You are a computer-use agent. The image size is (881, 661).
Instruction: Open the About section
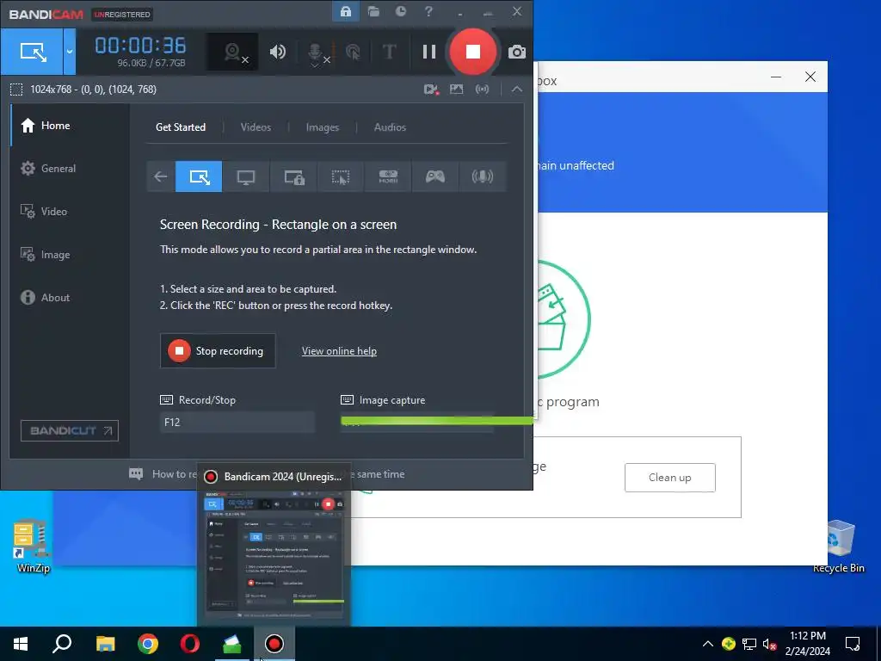pyautogui.click(x=70, y=297)
